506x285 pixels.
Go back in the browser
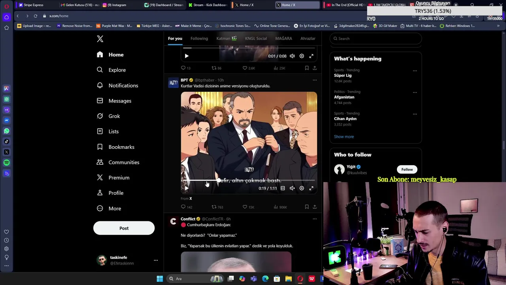(17, 16)
